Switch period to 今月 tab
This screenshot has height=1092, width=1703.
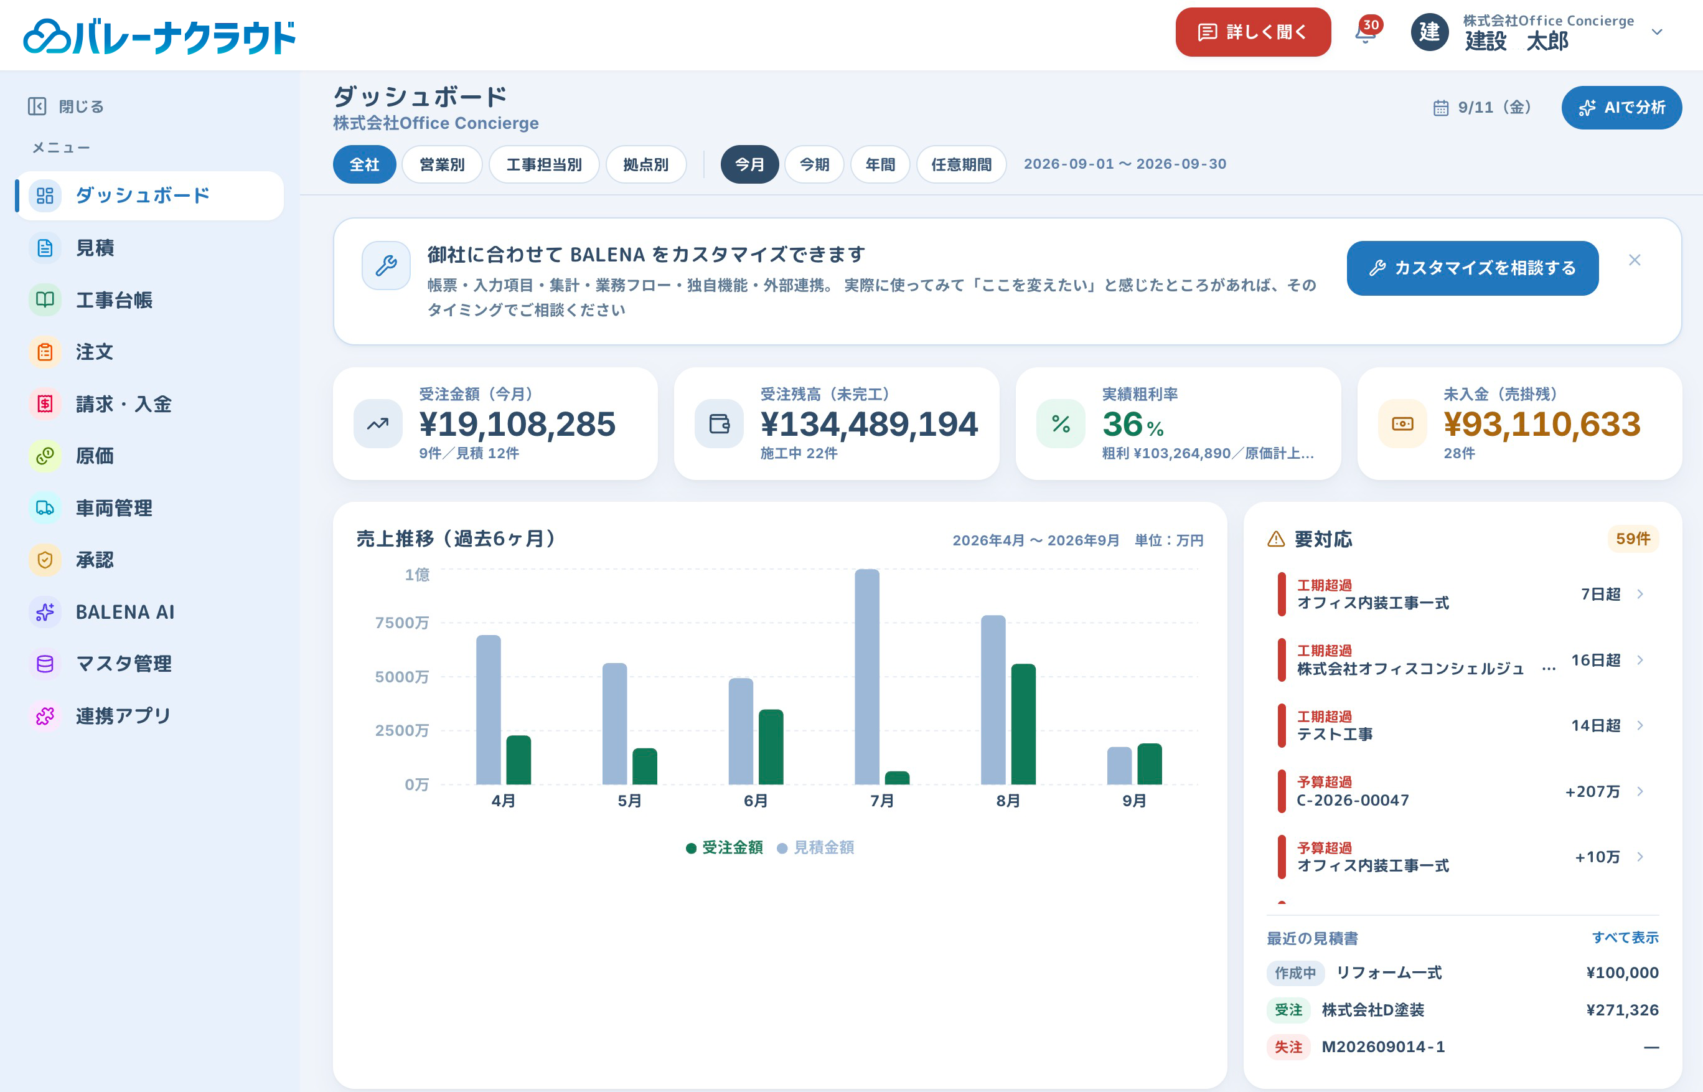click(749, 164)
